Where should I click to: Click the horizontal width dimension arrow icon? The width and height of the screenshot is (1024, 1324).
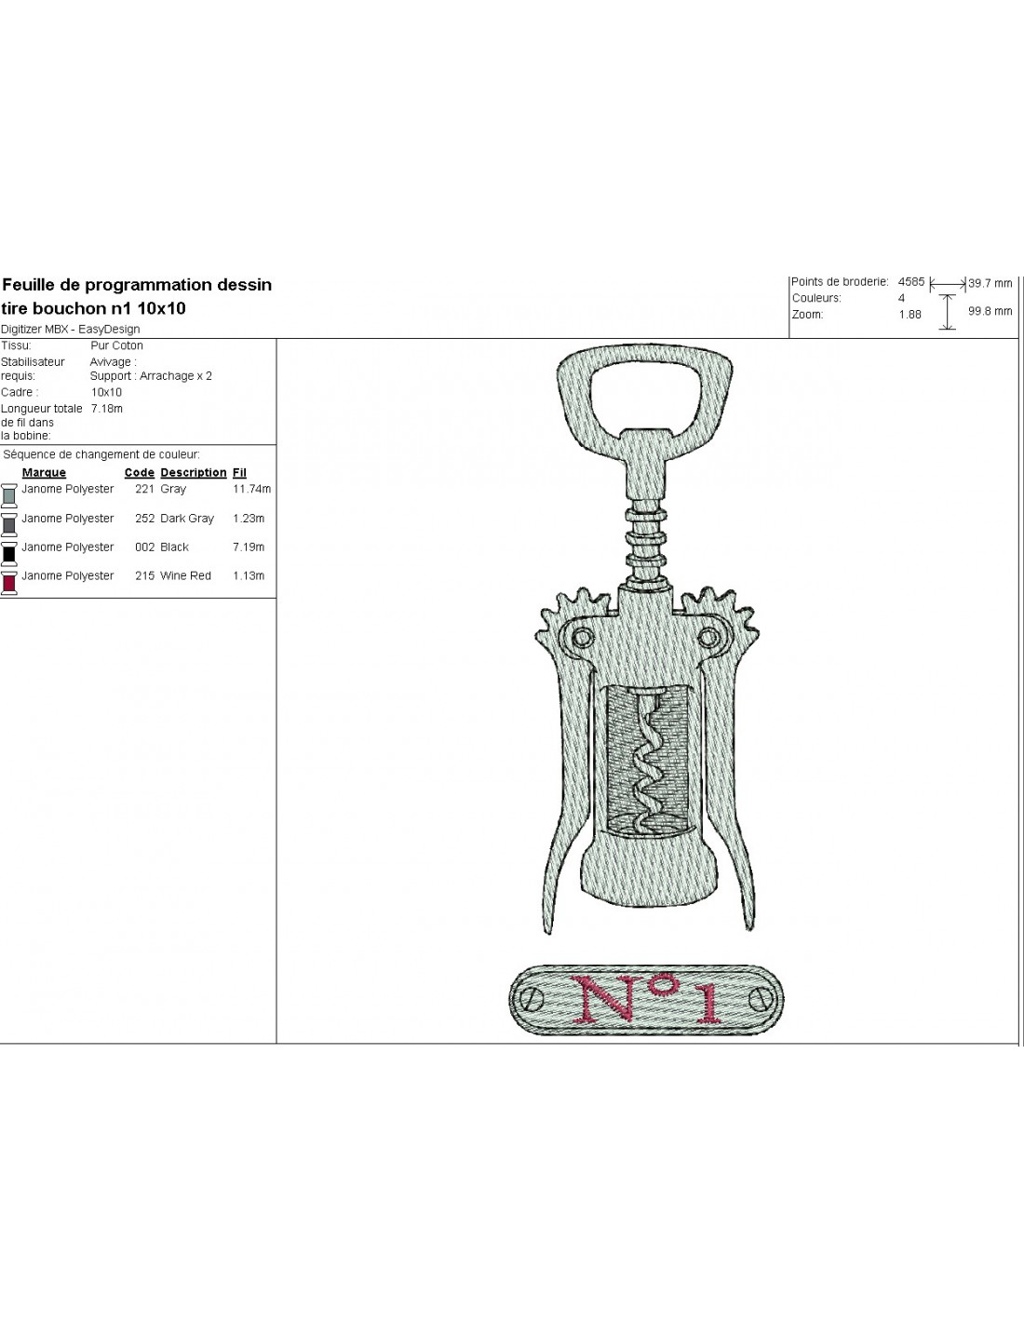point(947,283)
